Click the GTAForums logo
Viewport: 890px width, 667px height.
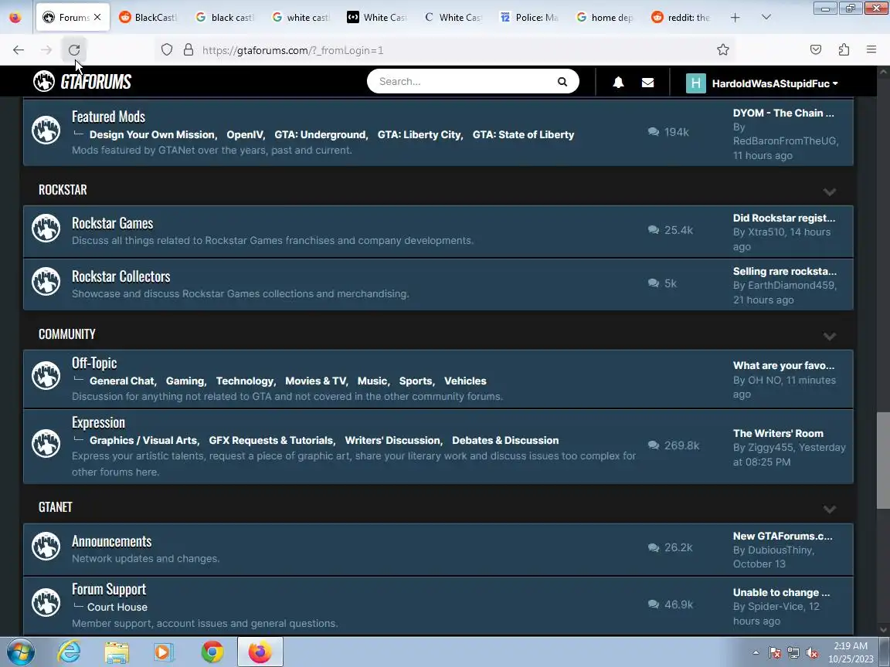pyautogui.click(x=83, y=81)
